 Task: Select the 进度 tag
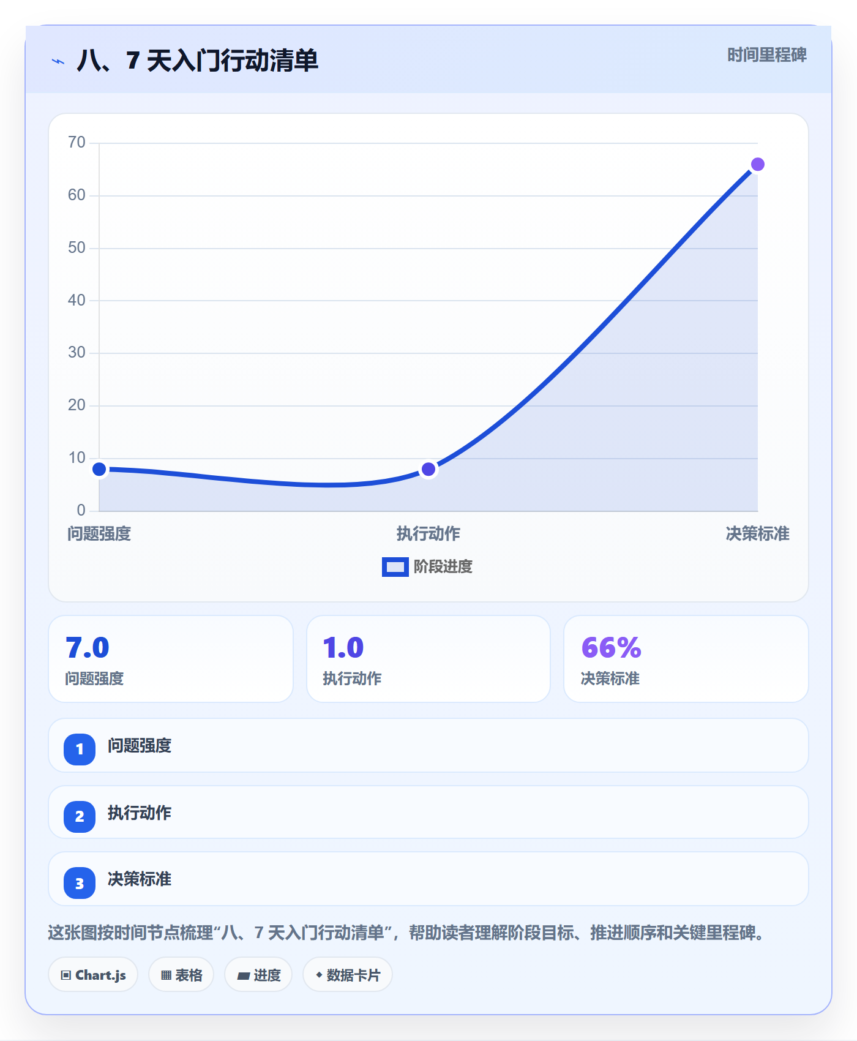[258, 975]
